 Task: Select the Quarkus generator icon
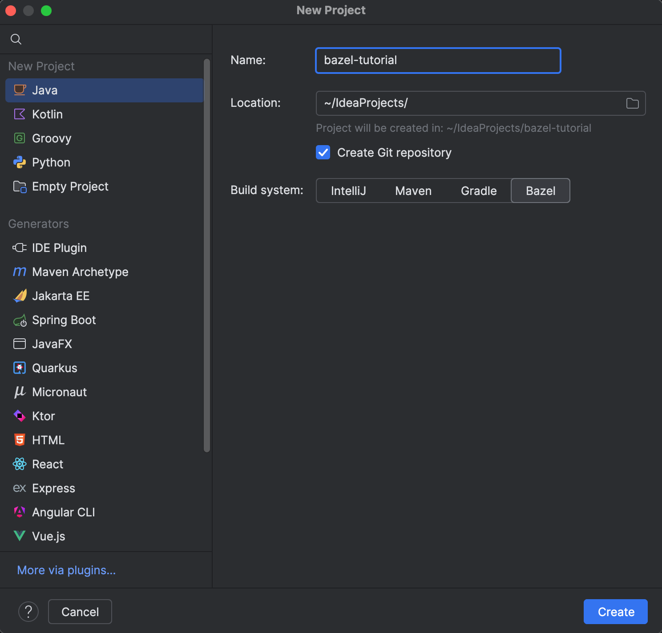pyautogui.click(x=20, y=368)
